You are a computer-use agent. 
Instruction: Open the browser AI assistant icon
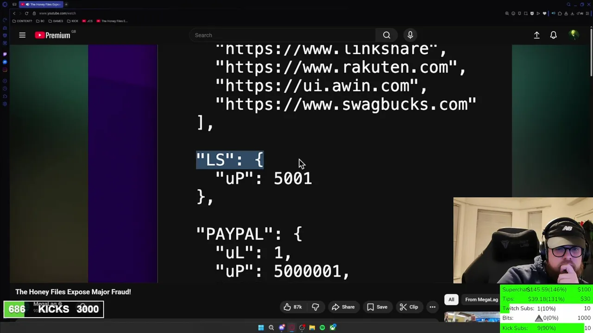pyautogui.click(x=580, y=13)
